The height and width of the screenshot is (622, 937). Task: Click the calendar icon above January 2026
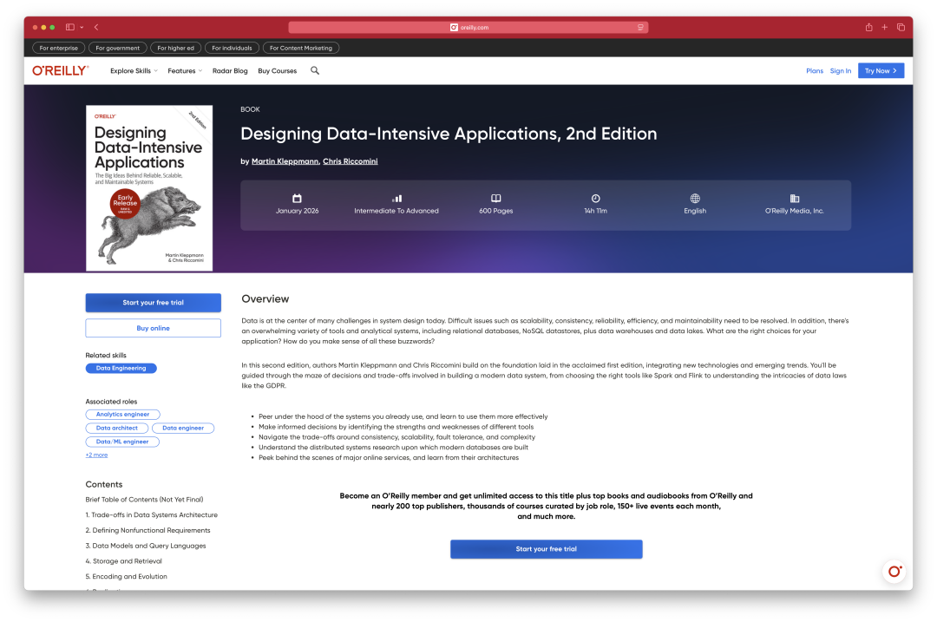(x=297, y=199)
